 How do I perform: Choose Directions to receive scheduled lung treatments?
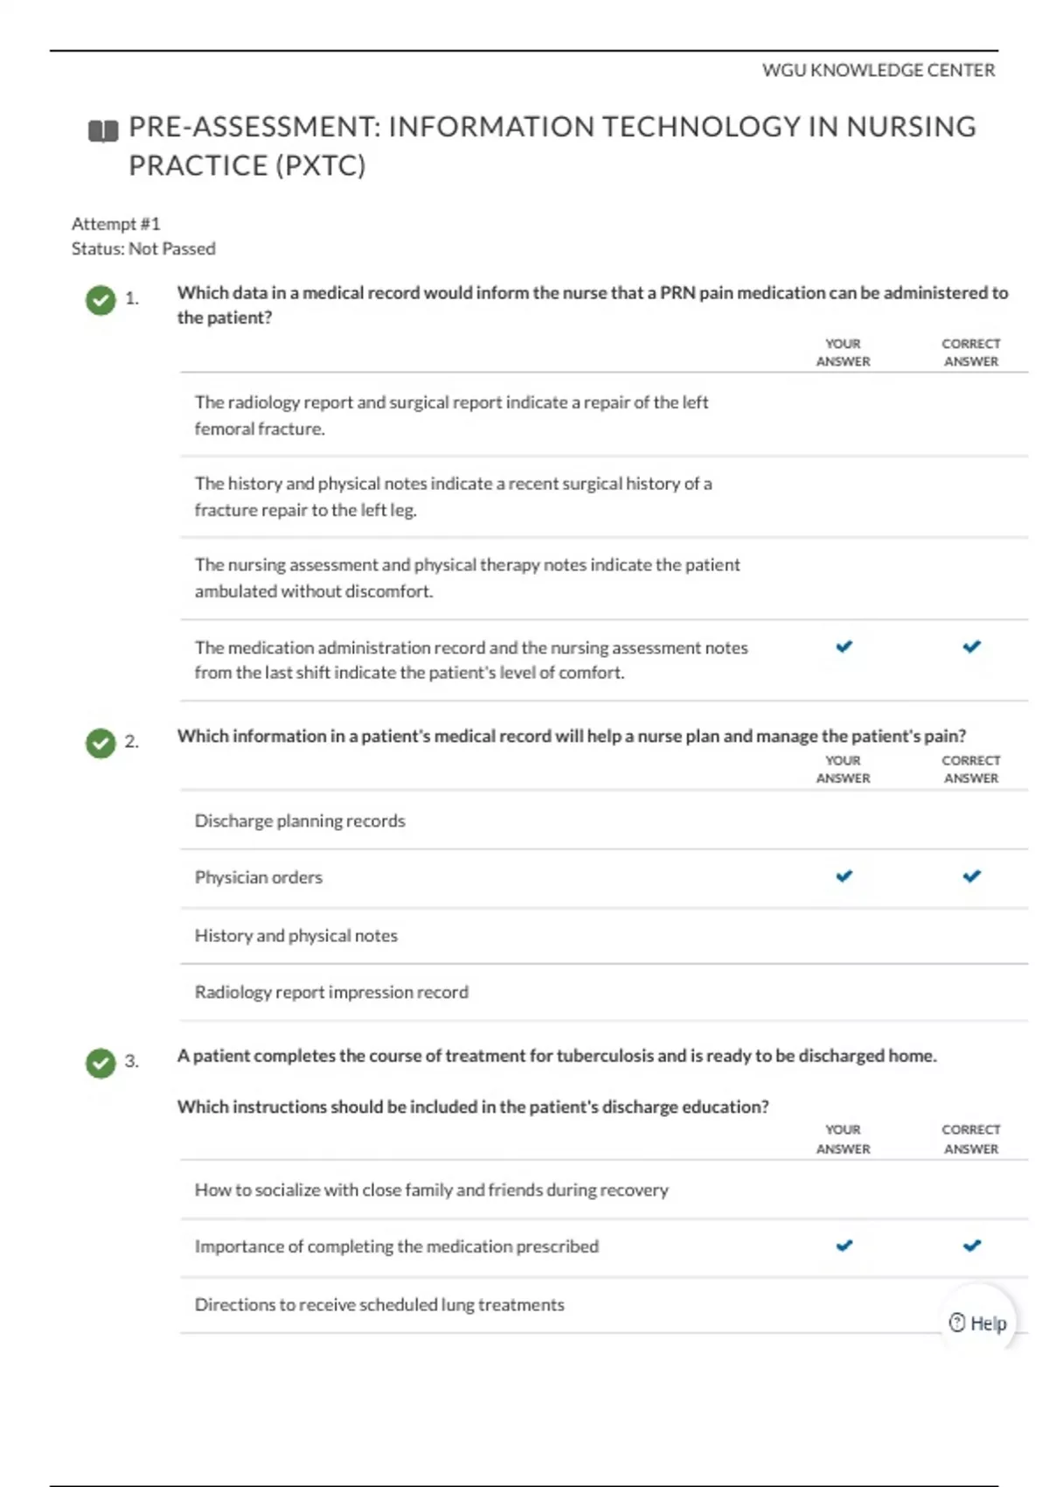tap(379, 1304)
